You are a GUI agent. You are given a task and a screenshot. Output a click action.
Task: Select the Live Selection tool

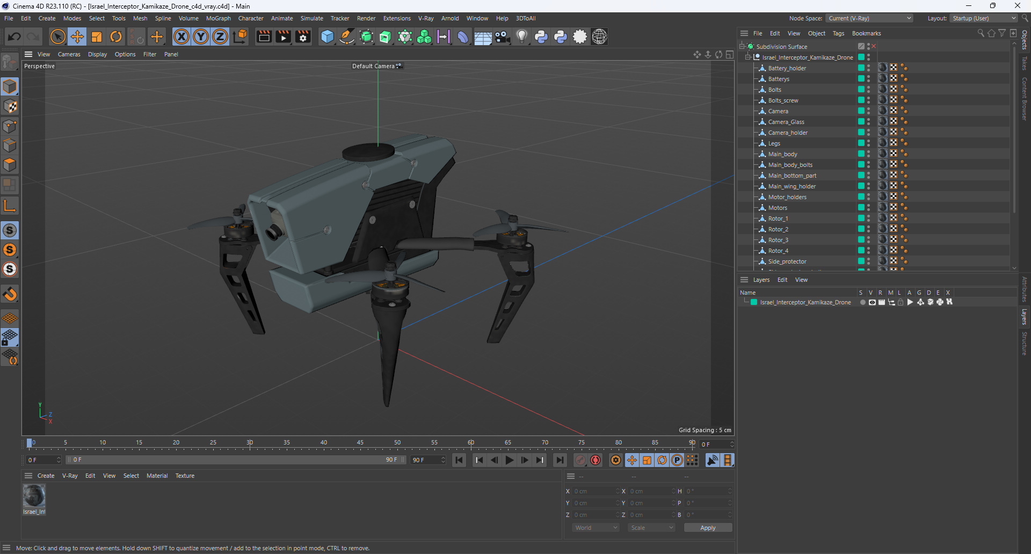57,37
